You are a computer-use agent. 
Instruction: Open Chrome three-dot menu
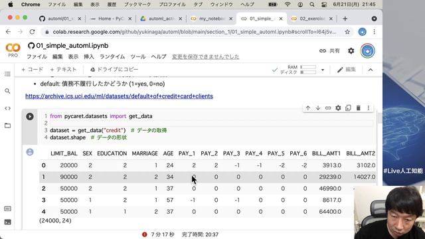pyautogui.click(x=375, y=32)
